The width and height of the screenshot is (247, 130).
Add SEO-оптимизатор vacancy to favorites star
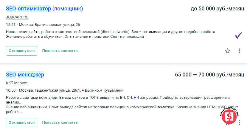click(228, 51)
